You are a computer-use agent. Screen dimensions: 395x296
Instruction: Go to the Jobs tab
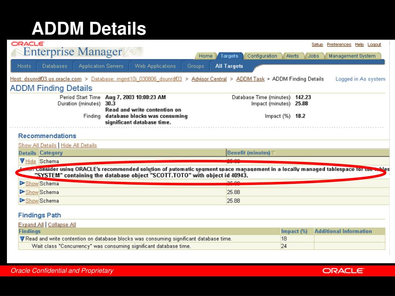pyautogui.click(x=313, y=56)
